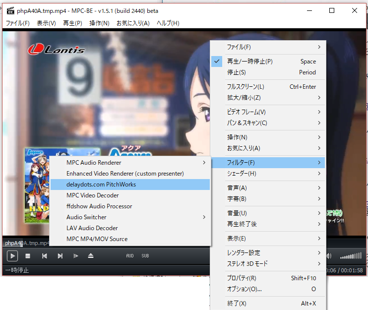Toggle the checked 再生/一時停止(P) item
368x310 pixels.
tap(268, 62)
